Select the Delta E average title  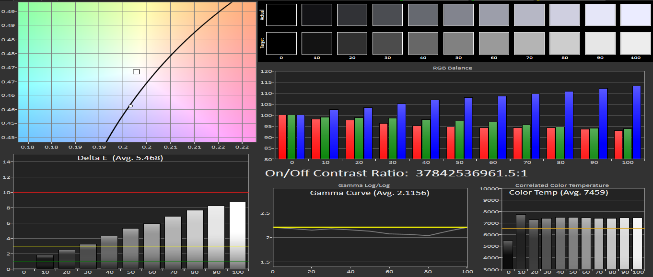pyautogui.click(x=120, y=158)
